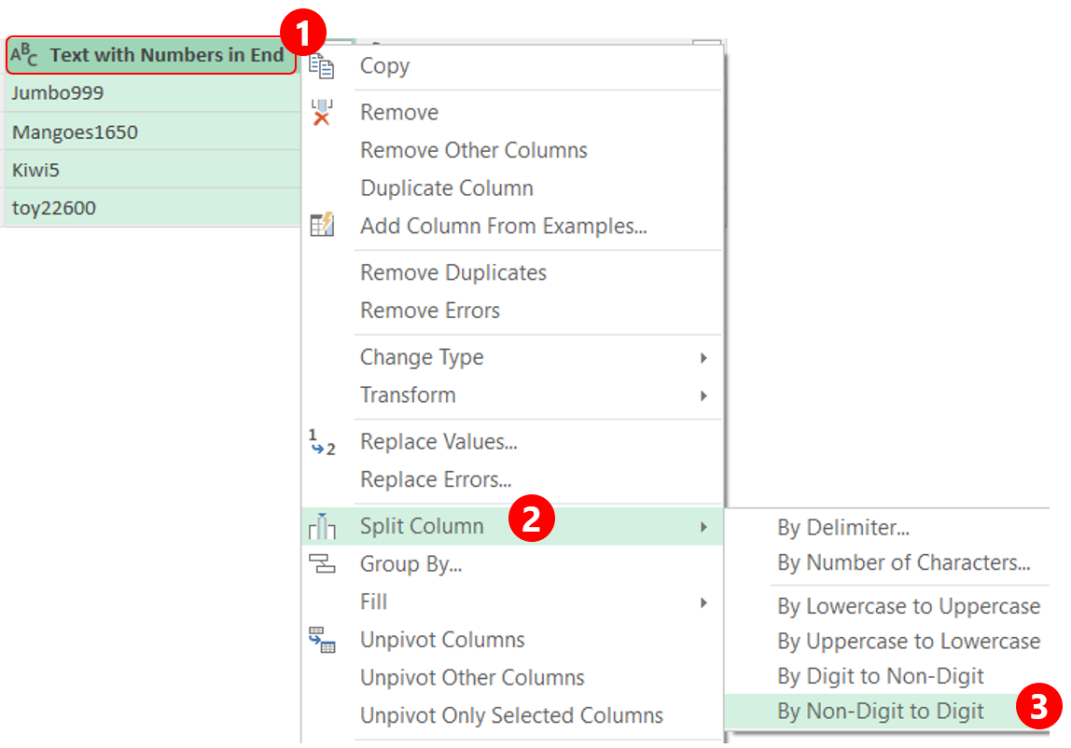The height and width of the screenshot is (748, 1071).
Task: Click the Group By icon
Action: [x=321, y=564]
